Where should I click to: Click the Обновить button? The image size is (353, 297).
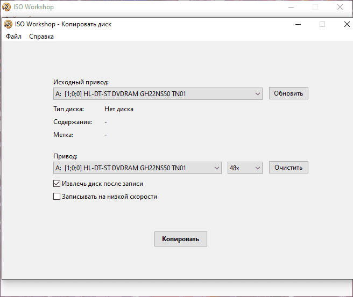click(288, 93)
